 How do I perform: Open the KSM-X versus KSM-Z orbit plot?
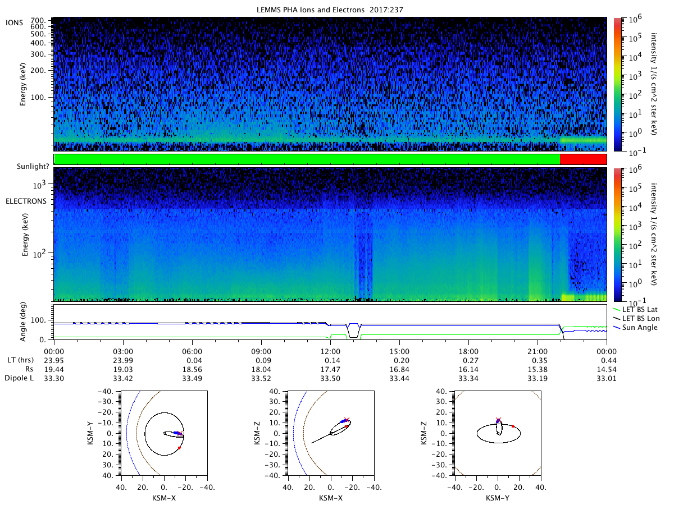330,433
